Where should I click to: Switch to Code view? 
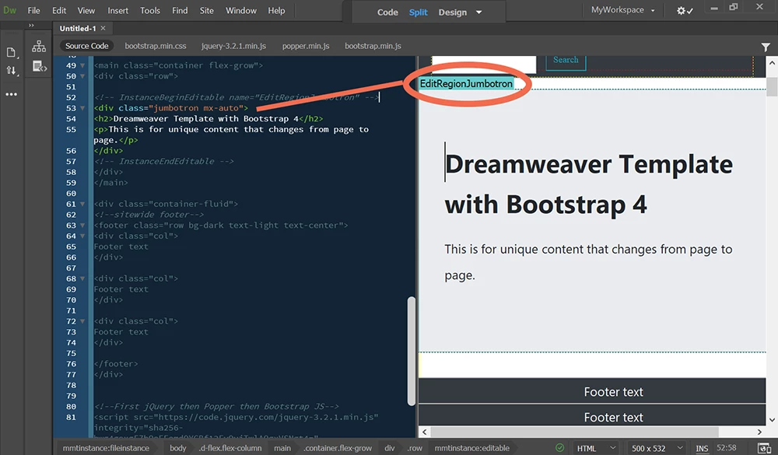coord(387,12)
